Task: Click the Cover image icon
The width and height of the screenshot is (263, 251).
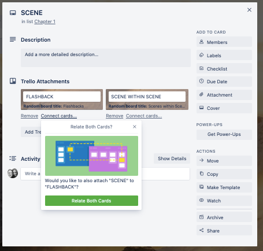Action: pos(201,108)
